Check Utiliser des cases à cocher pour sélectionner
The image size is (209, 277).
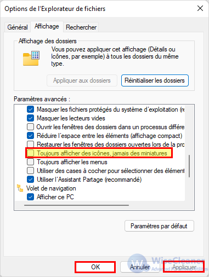30,171
